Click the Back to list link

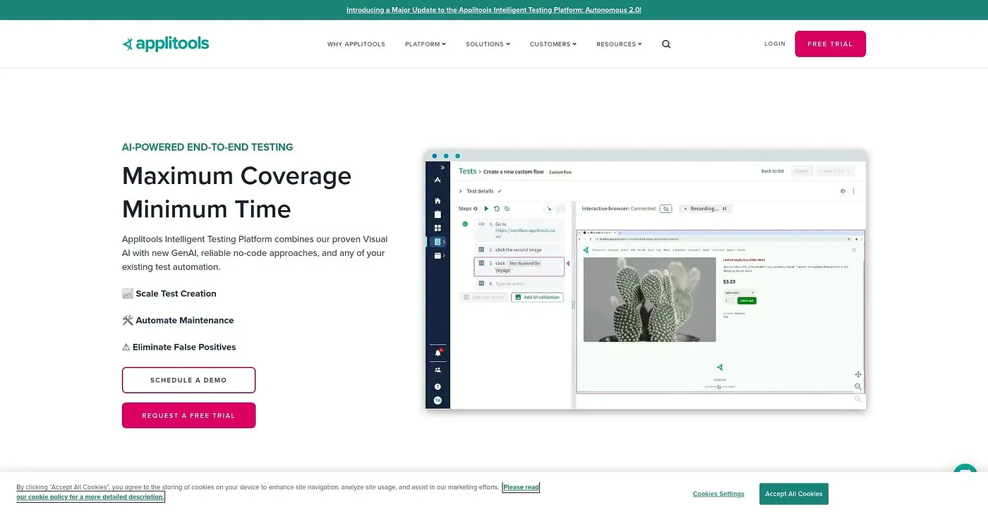tap(773, 171)
